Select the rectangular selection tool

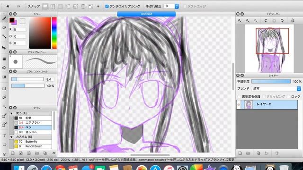(x=4, y=88)
